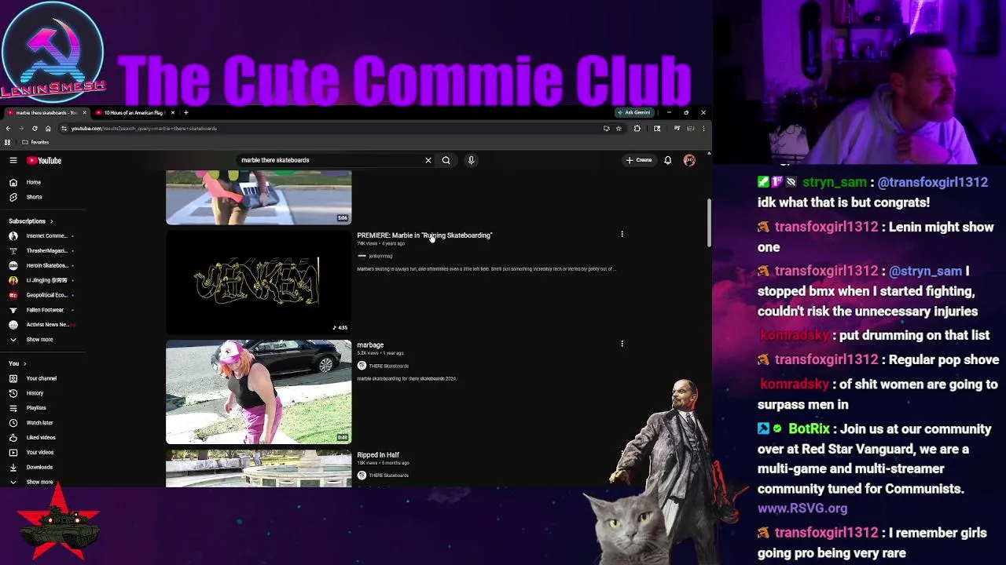
Task: Open Shorts in the sidebar
Action: (x=35, y=197)
